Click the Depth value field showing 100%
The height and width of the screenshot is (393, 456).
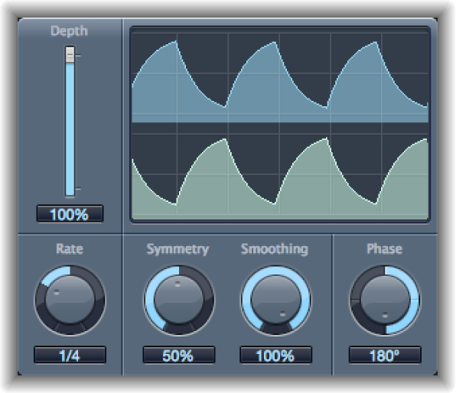point(70,214)
